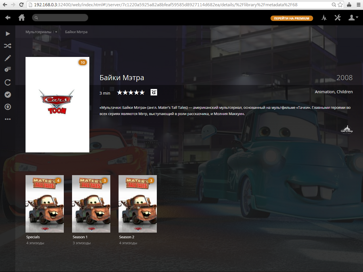Set rating with the third star

[131, 92]
